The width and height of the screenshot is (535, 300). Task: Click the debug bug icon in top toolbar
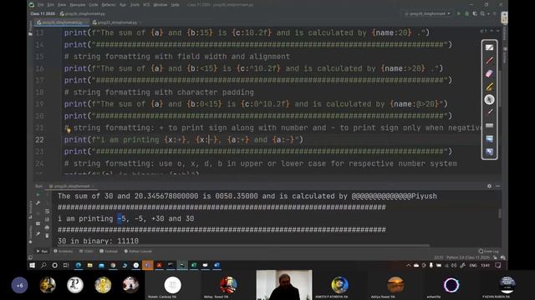[466, 13]
